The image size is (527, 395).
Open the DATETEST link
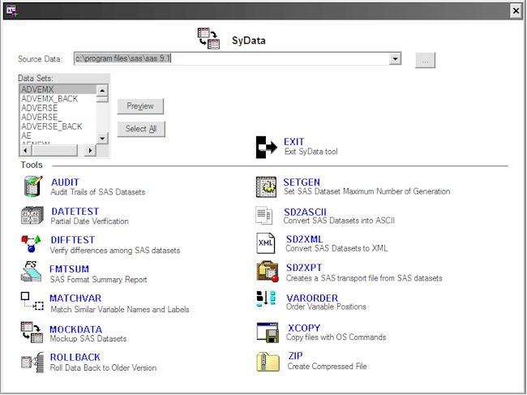tap(75, 212)
